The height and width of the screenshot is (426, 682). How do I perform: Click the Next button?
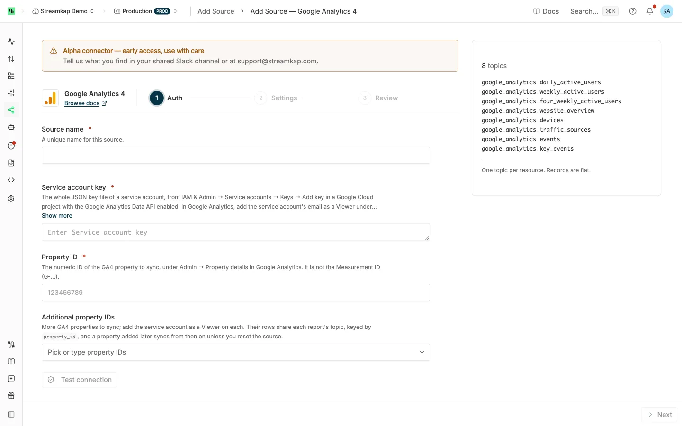(x=660, y=415)
